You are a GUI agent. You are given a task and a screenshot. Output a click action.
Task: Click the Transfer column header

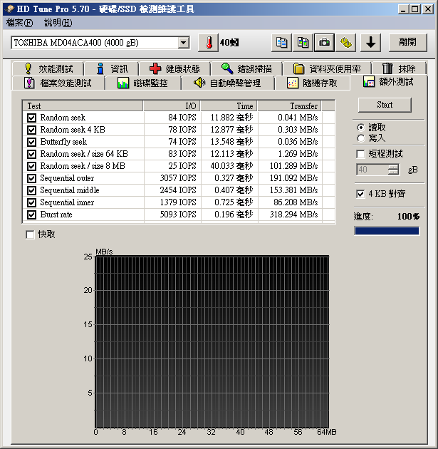[x=290, y=106]
